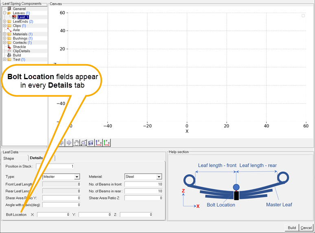Expand the Bushings tree node
This screenshot has height=233, width=315.
tap(4, 38)
